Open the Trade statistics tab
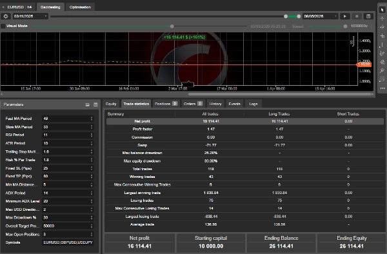 tap(136, 104)
